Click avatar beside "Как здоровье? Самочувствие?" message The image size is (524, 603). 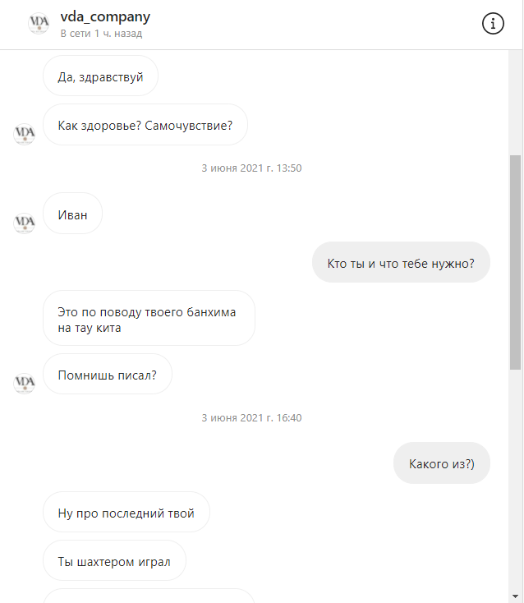(x=24, y=134)
